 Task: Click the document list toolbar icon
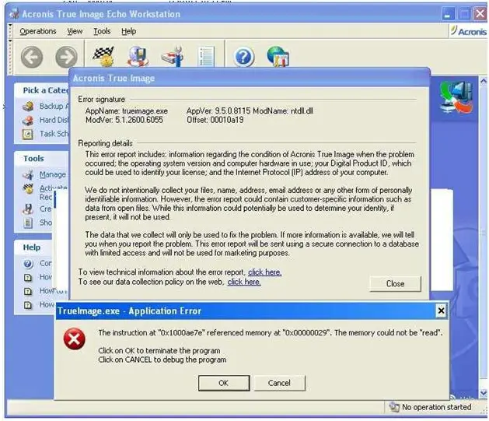click(x=207, y=57)
